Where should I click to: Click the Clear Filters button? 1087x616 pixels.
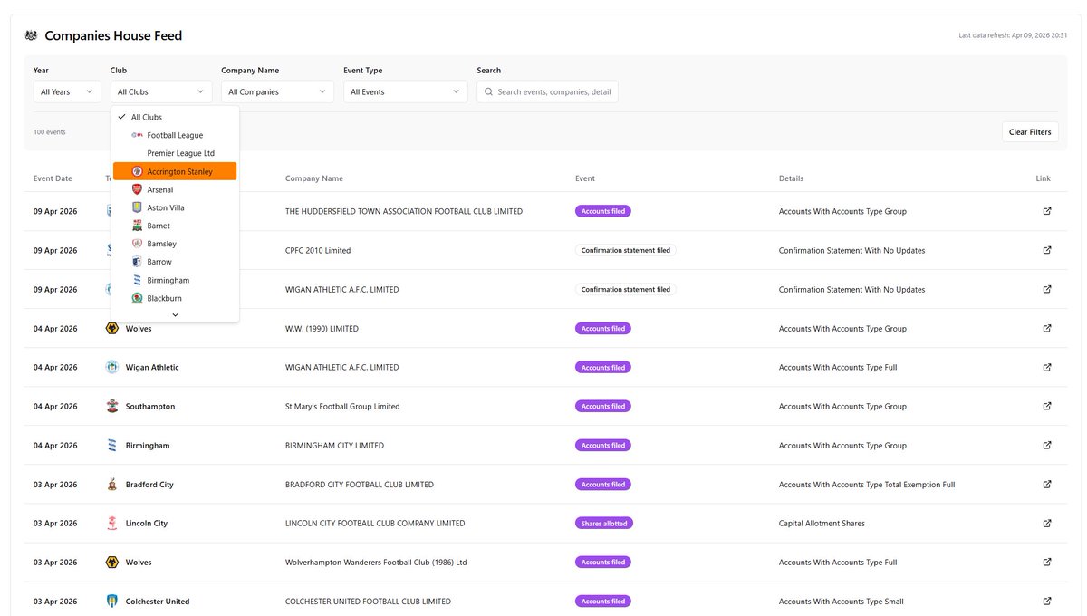1030,131
